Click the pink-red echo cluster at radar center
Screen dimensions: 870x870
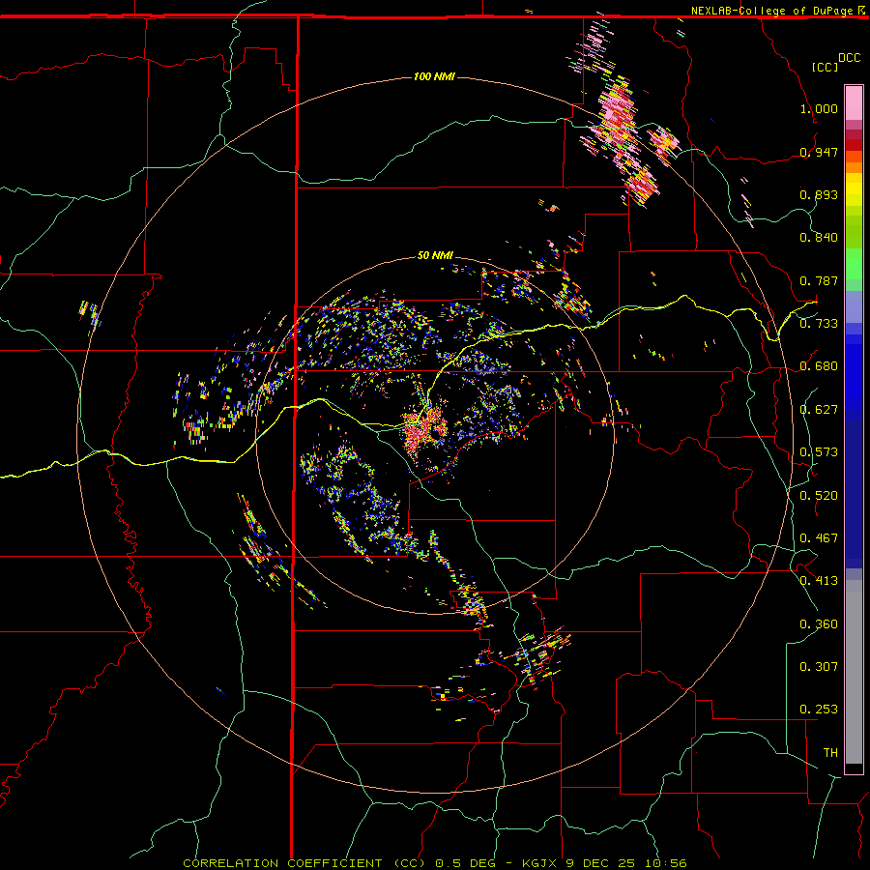[x=424, y=430]
